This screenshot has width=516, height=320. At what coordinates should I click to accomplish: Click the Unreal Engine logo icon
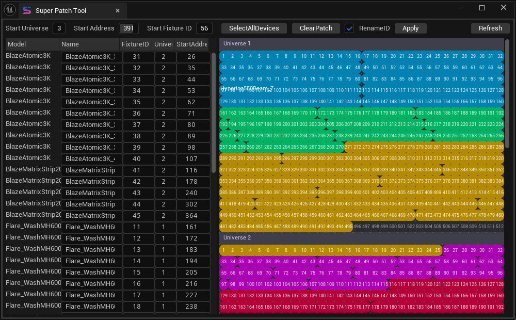pyautogui.click(x=10, y=10)
